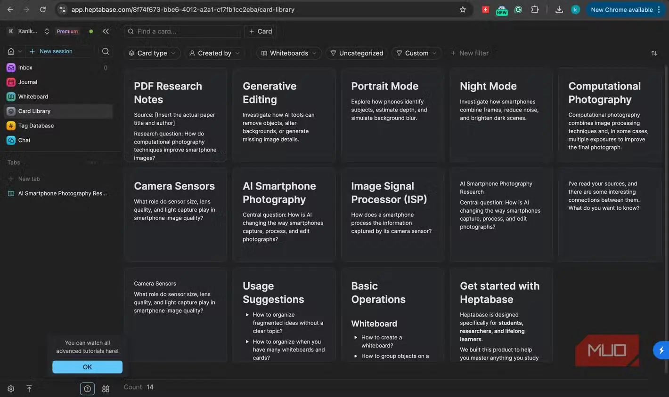Open the PDF Research Notes card

pos(175,115)
